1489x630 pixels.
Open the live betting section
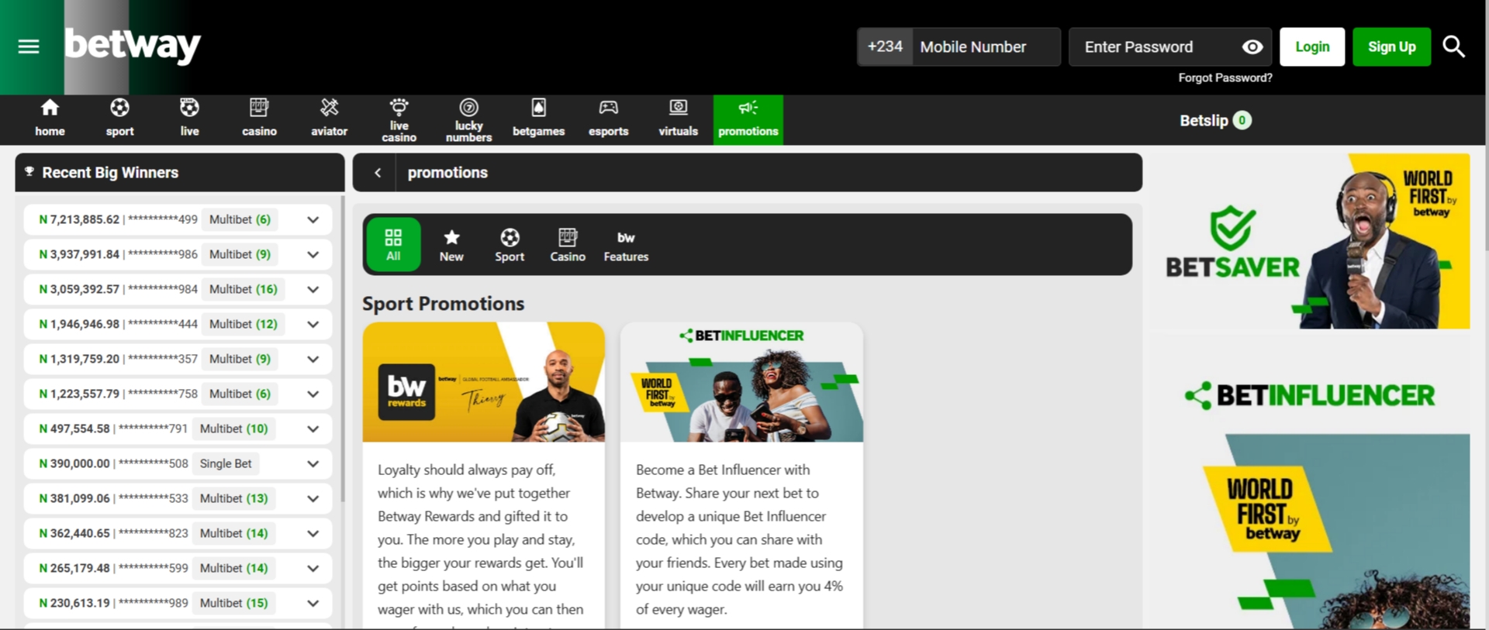coord(189,119)
